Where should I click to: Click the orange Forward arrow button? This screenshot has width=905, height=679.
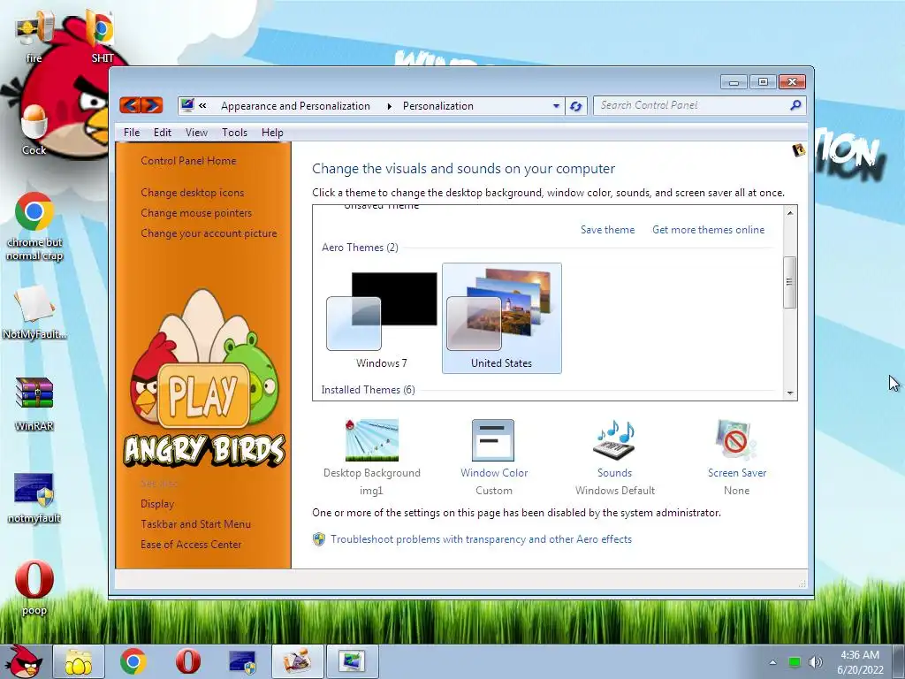tap(152, 105)
